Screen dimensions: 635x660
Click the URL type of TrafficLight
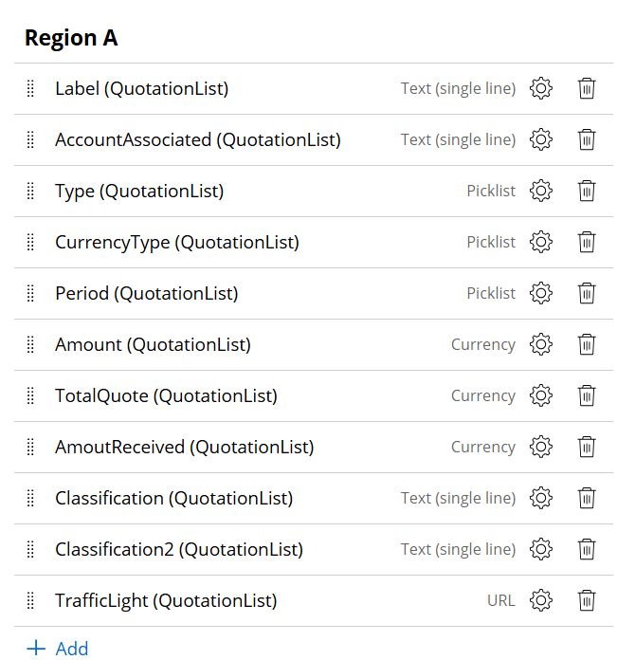[x=501, y=600]
